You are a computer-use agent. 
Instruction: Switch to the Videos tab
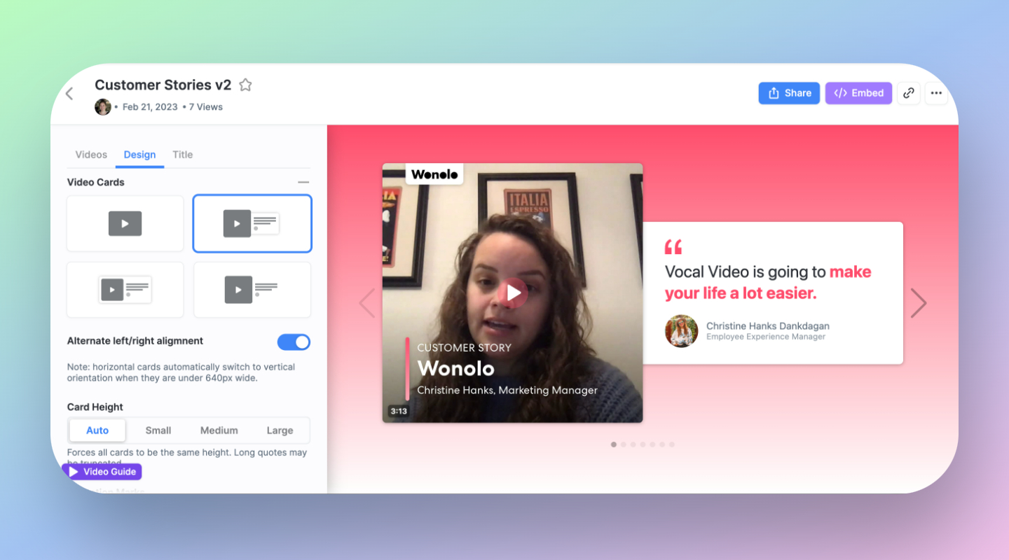[x=91, y=155]
